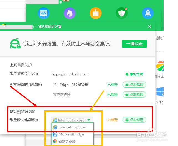Image resolution: width=178 pixels, height=146 pixels.
Task: Click the house icon beside 更换主页
Action: point(127,74)
